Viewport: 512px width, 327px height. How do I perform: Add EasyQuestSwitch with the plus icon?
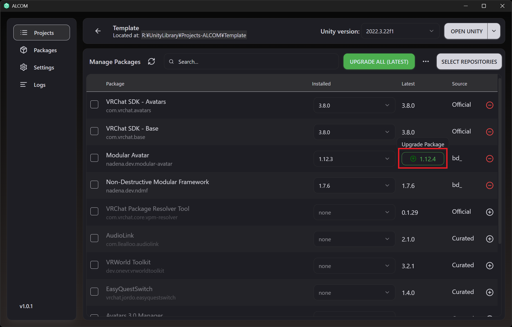490,292
